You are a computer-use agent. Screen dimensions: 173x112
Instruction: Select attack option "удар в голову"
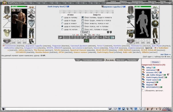62,17
